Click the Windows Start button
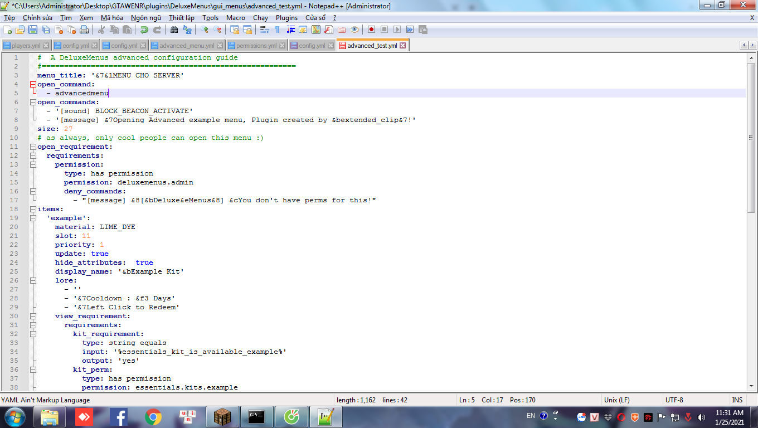The image size is (758, 428). pos(14,416)
